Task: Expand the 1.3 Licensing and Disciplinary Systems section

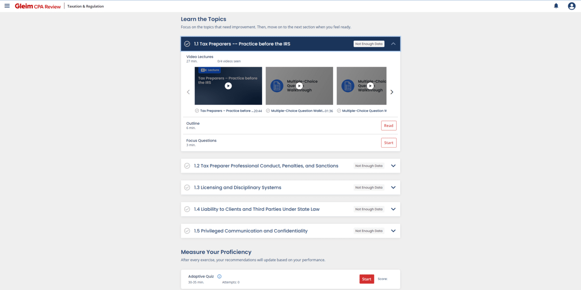Action: (393, 187)
